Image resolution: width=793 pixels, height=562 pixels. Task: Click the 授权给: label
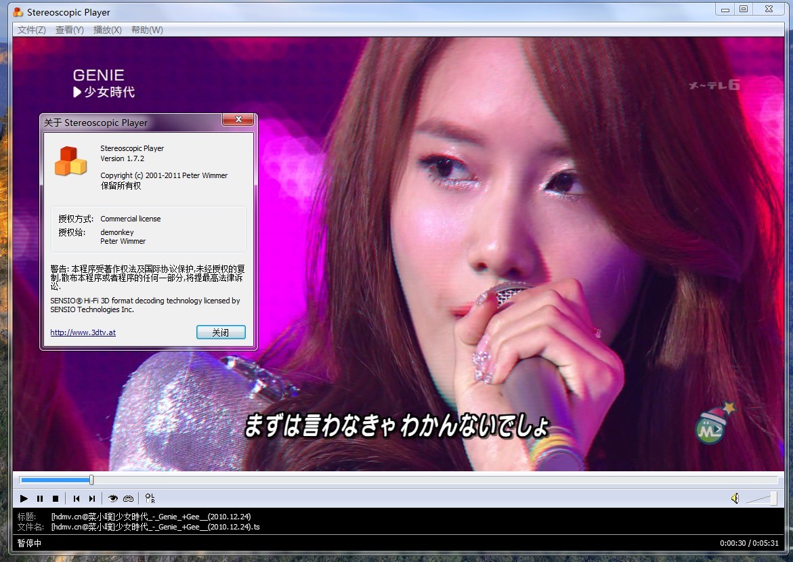coord(72,232)
